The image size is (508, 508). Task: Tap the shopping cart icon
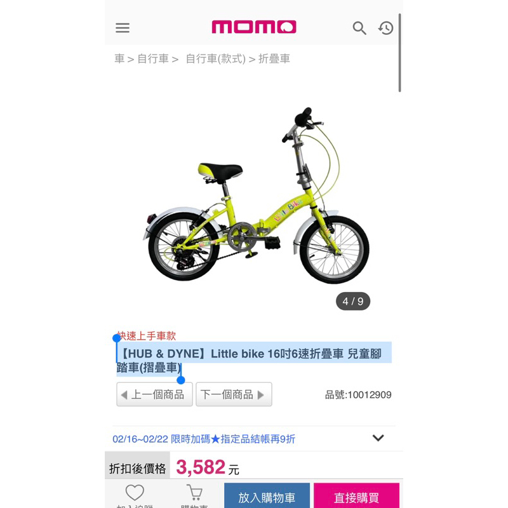pyautogui.click(x=195, y=493)
